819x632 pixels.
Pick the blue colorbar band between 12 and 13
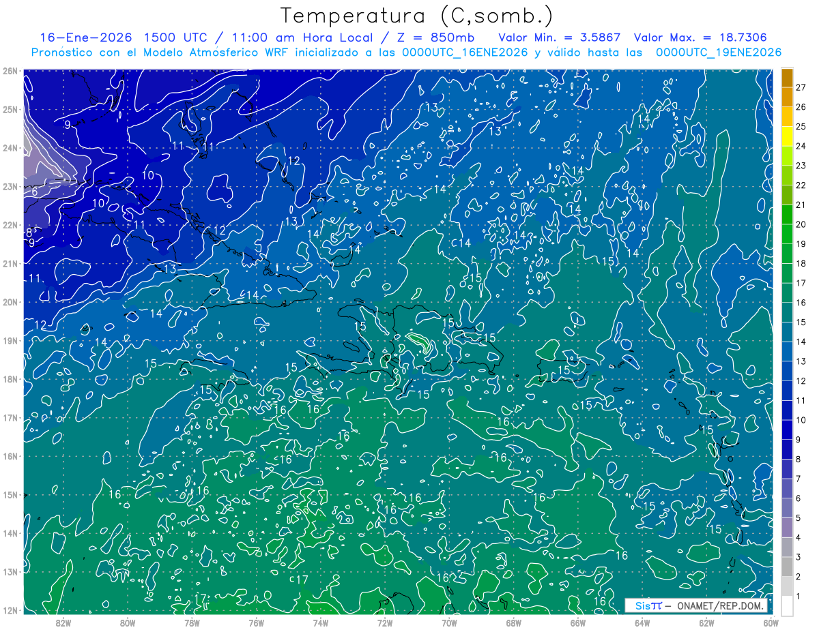pos(787,371)
